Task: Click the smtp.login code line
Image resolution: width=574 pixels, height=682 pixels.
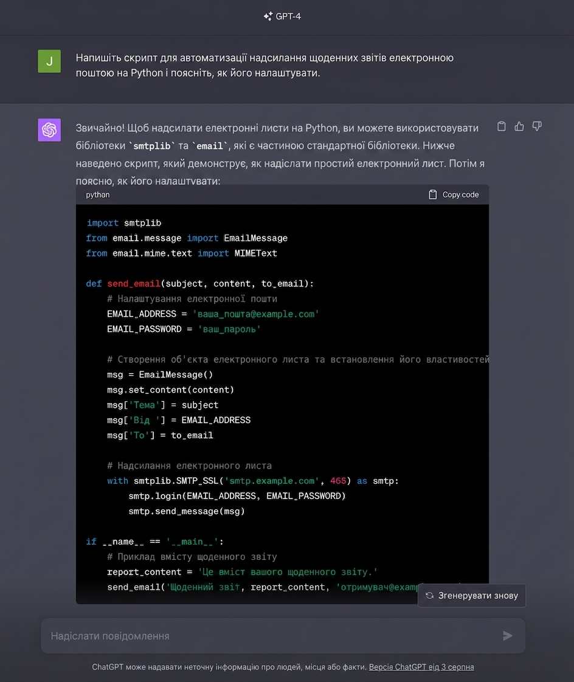Action: (237, 496)
